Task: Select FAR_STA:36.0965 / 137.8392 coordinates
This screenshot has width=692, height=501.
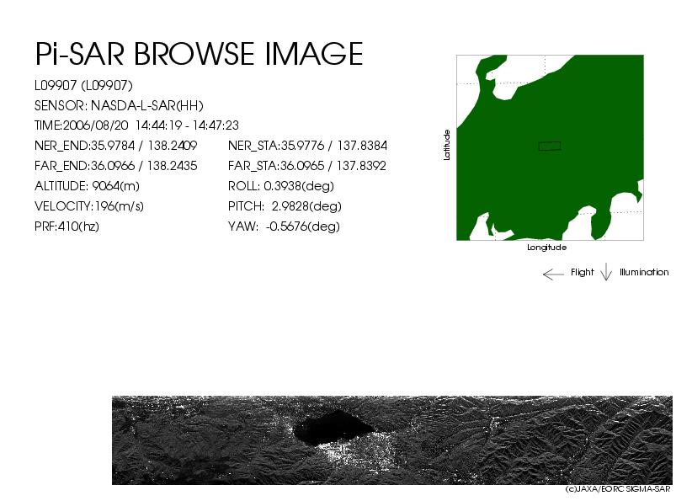Action: point(307,166)
